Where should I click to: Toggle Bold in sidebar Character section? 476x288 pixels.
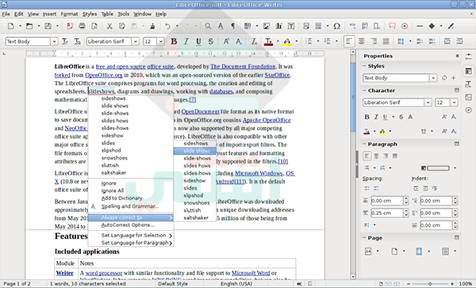pos(367,117)
